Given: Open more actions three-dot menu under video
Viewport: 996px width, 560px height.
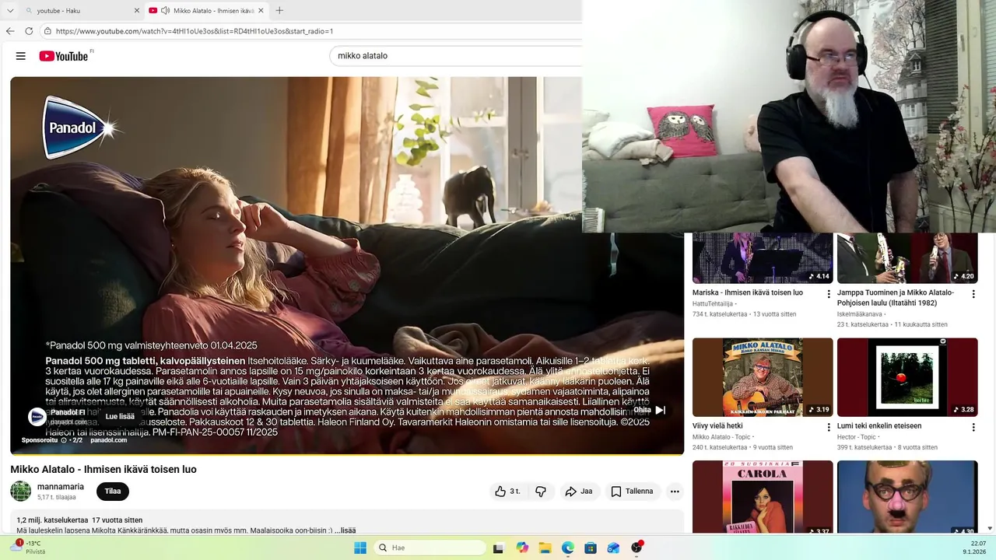Looking at the screenshot, I should 675,492.
